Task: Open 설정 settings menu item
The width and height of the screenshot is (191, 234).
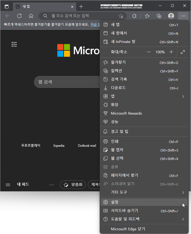Action: 144,202
